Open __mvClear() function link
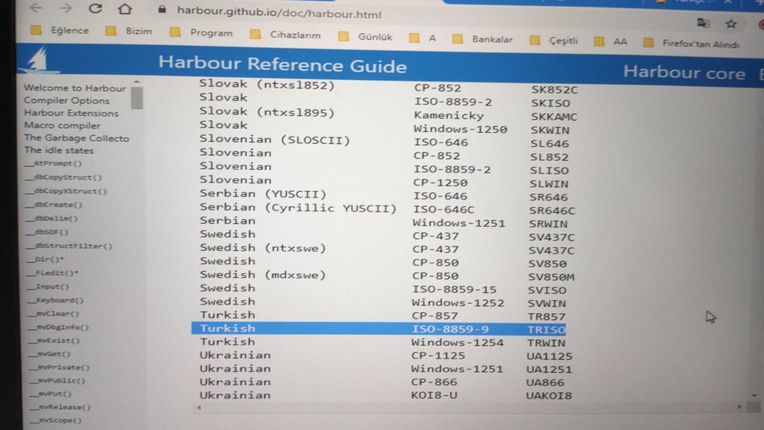764x430 pixels. pyautogui.click(x=54, y=314)
